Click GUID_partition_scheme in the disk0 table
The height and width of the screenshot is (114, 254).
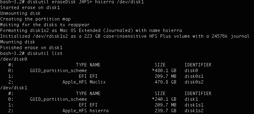[x=58, y=71]
